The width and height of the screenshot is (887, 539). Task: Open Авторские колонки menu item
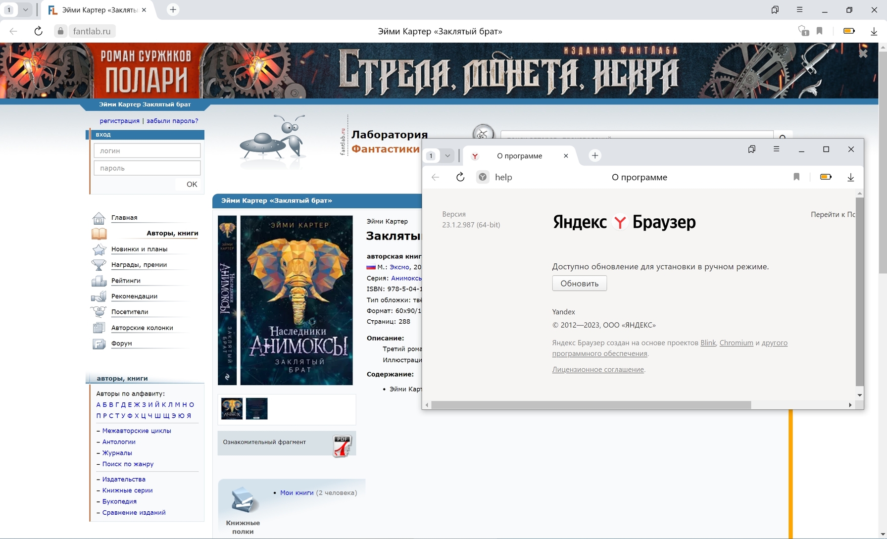pyautogui.click(x=142, y=328)
